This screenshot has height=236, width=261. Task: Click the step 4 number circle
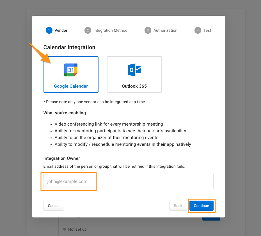coord(198,30)
